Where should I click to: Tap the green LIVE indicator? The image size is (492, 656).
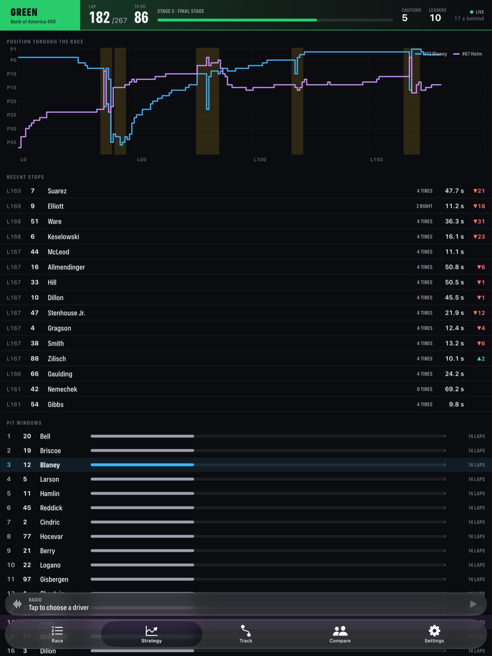(477, 12)
